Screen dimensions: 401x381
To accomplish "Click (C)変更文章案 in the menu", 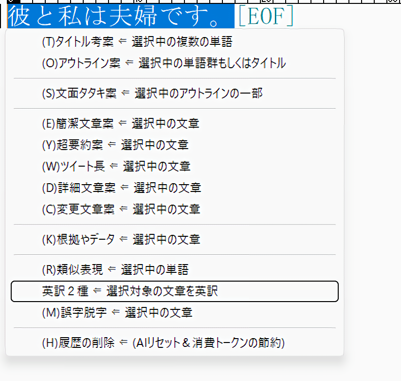I will pos(121,210).
